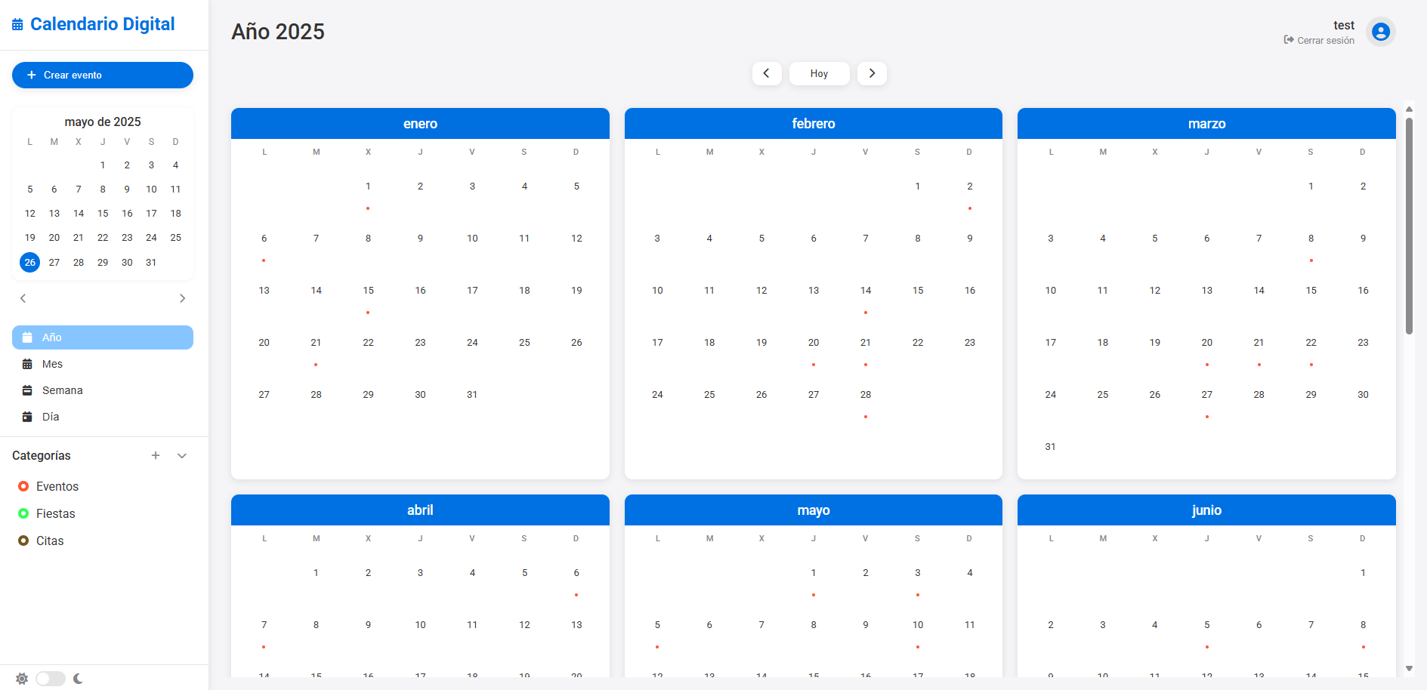1427x690 pixels.
Task: Show next month in mini calendar
Action: (x=182, y=298)
